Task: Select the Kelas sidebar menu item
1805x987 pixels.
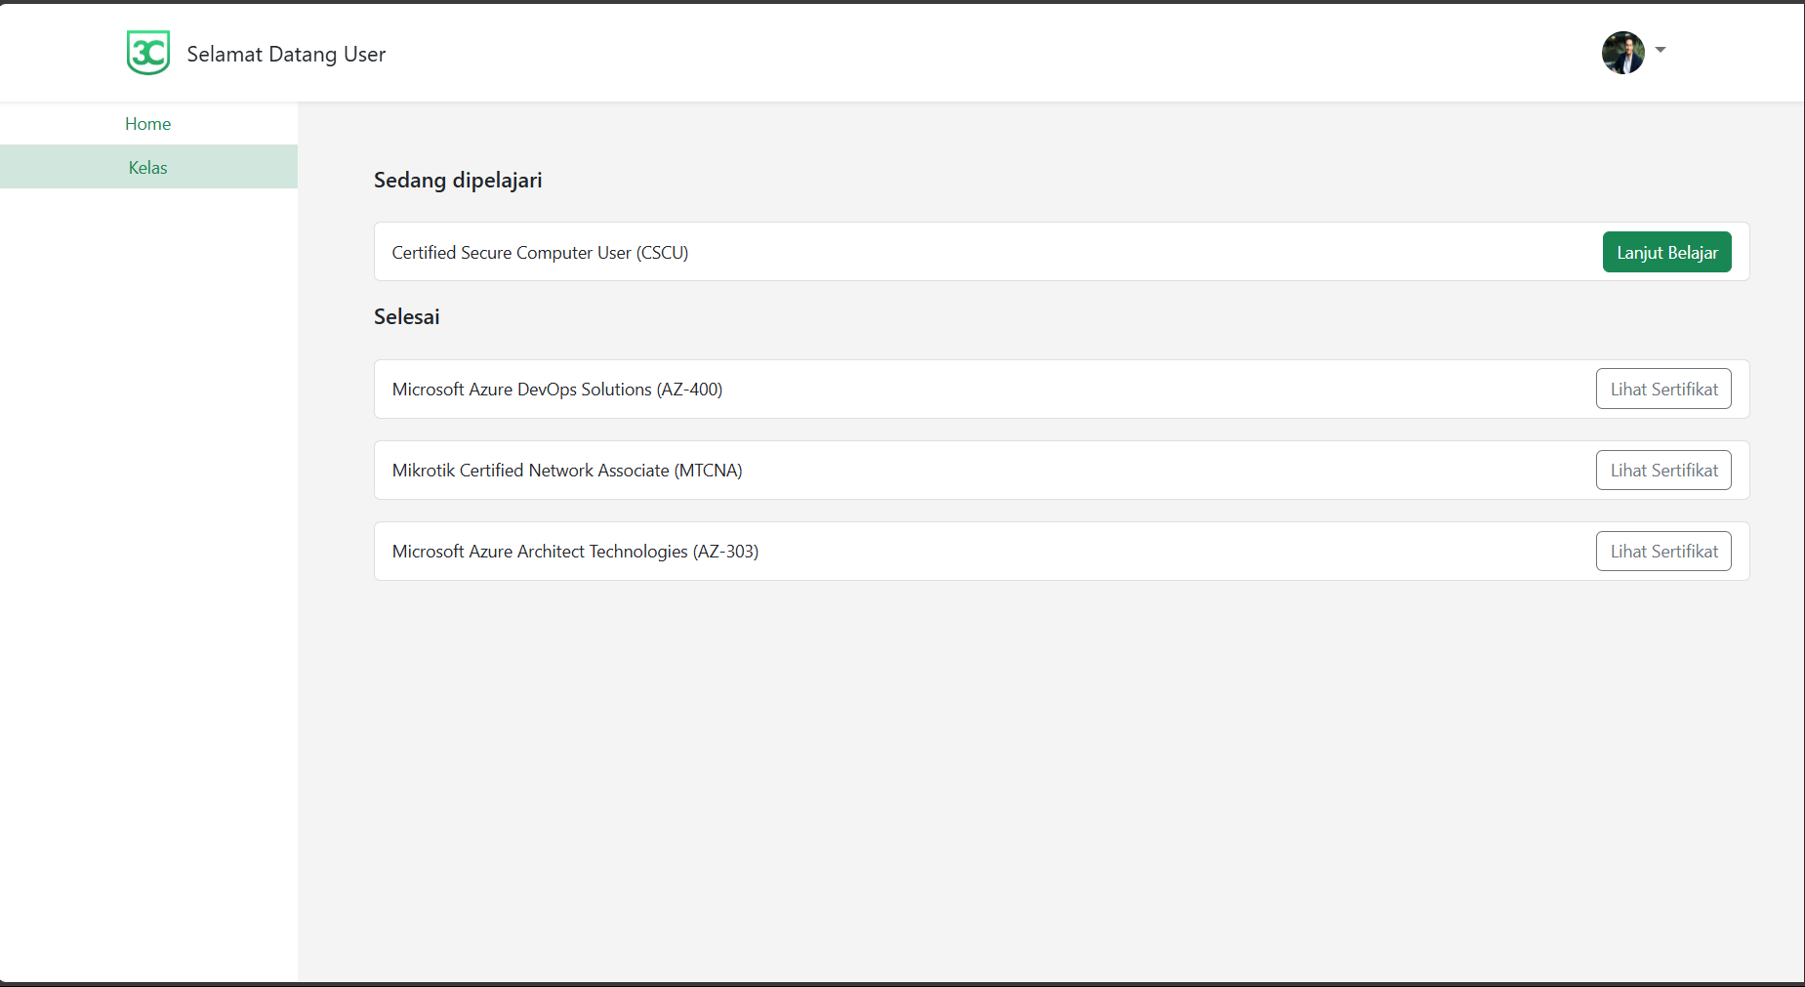Action: (148, 167)
